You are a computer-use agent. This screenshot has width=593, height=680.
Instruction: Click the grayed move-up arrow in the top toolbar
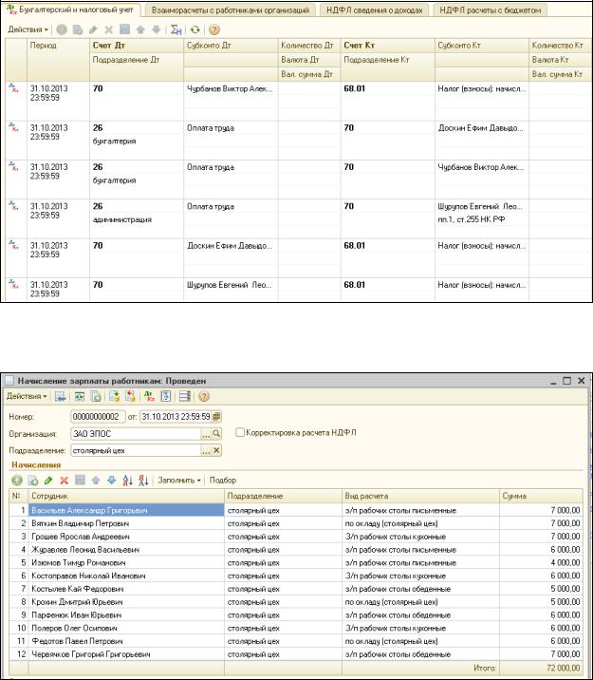[x=140, y=29]
